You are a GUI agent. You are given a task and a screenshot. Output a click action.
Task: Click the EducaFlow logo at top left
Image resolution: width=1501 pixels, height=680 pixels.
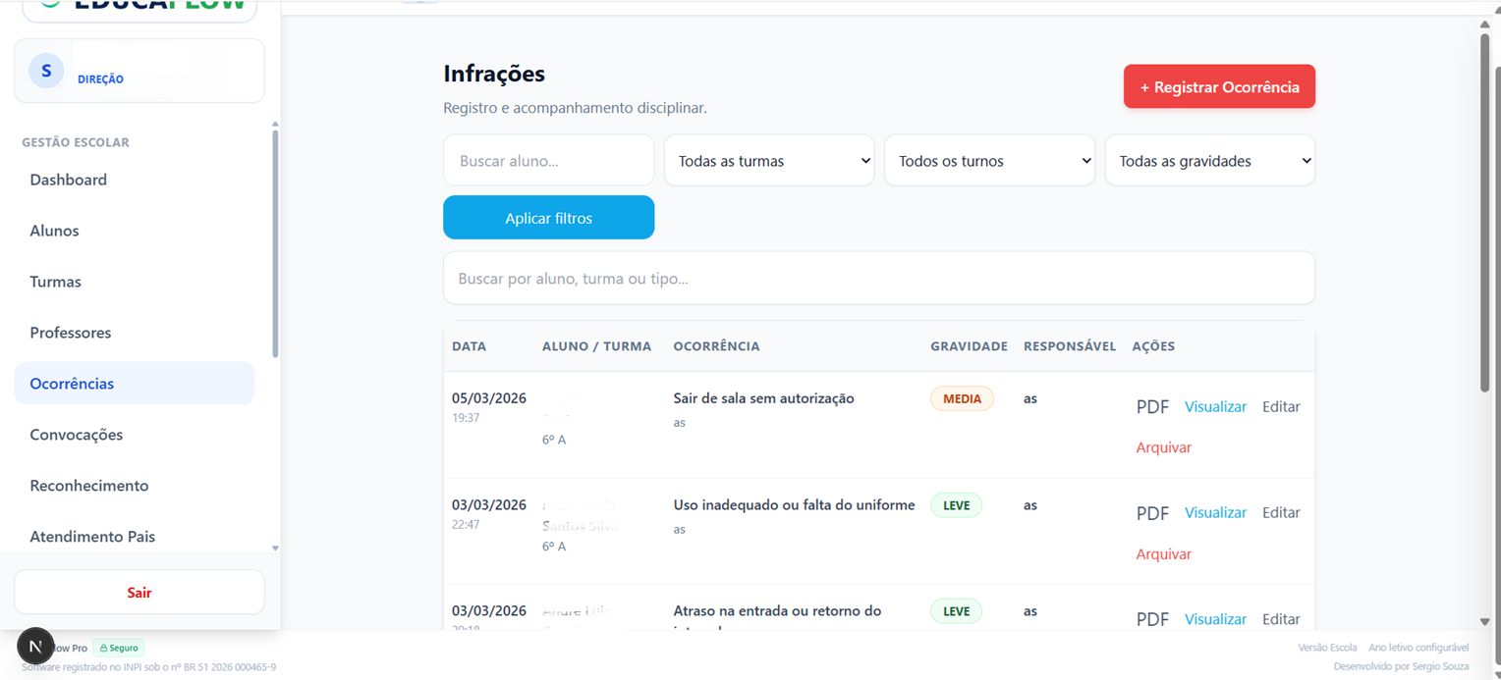click(138, 4)
